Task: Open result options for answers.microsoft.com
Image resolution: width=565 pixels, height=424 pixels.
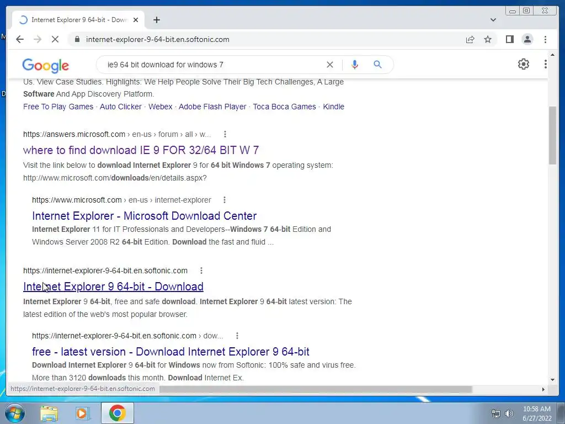Action: pos(225,134)
